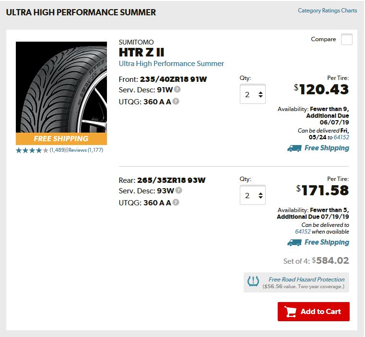Open the Sumitomo HTR Z II tire image
This screenshot has height=337, width=365.
tap(61, 87)
